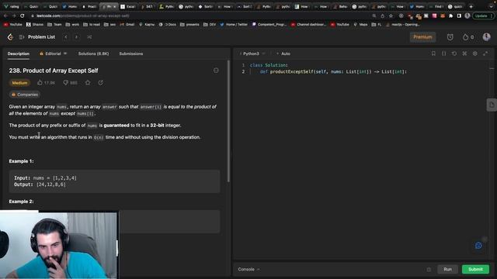Expand the Editorial tab dropdown arrow
This screenshot has height=279, width=497.
65,53
